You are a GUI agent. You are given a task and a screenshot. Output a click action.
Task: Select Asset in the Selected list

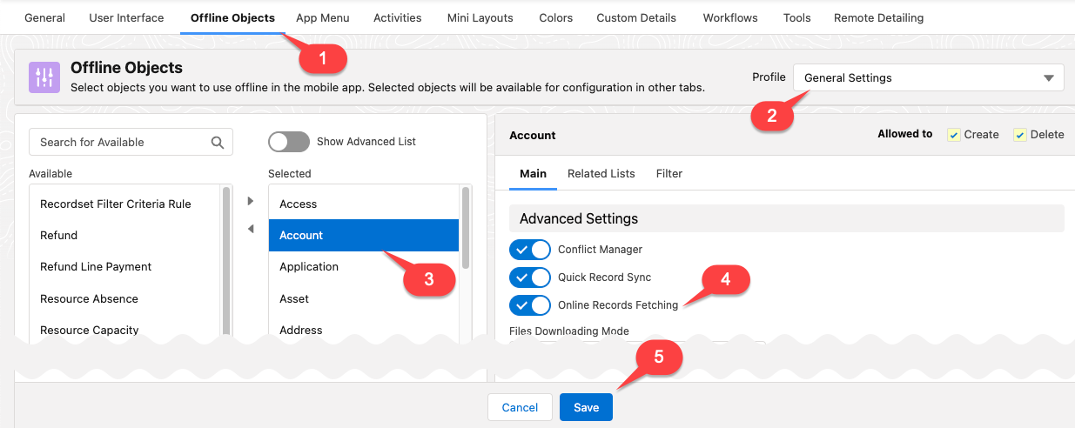coord(364,298)
